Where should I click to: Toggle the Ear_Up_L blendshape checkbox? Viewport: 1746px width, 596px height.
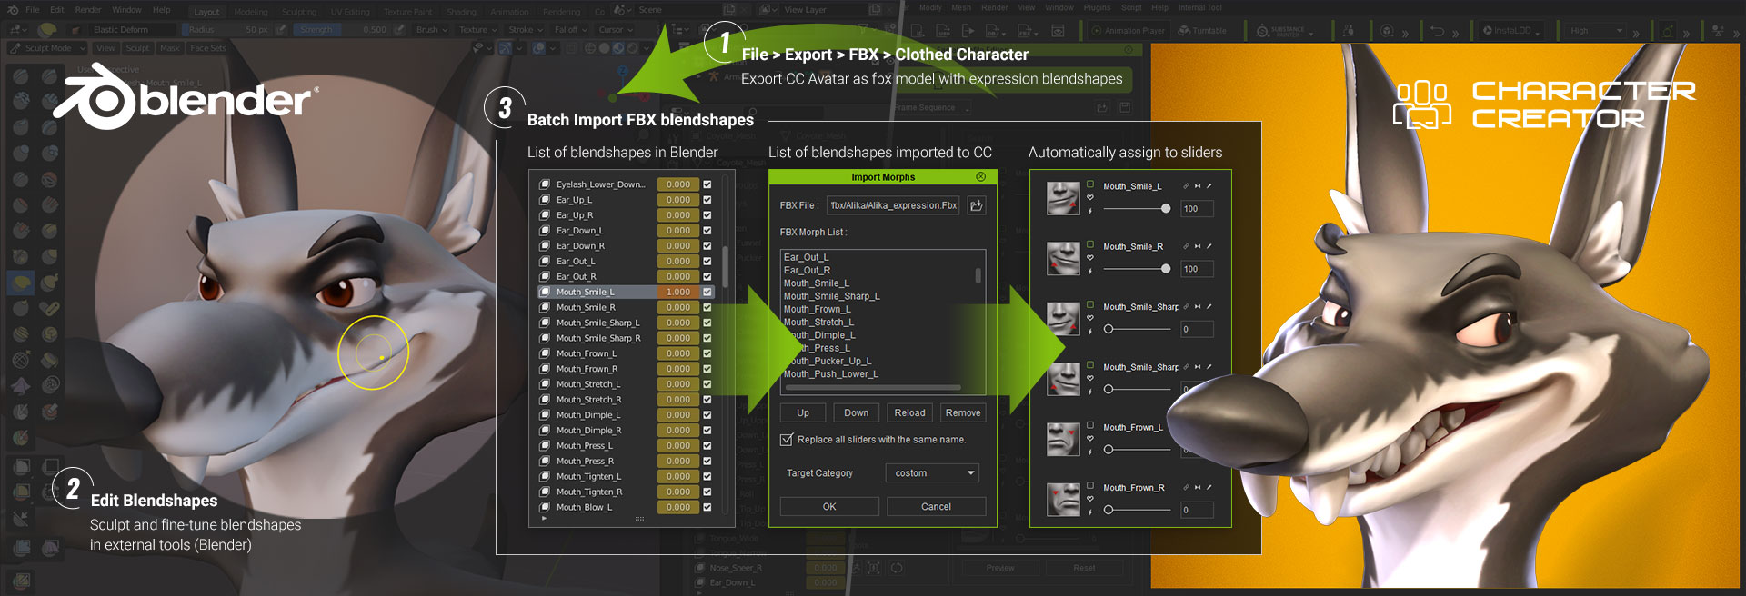[x=707, y=200]
